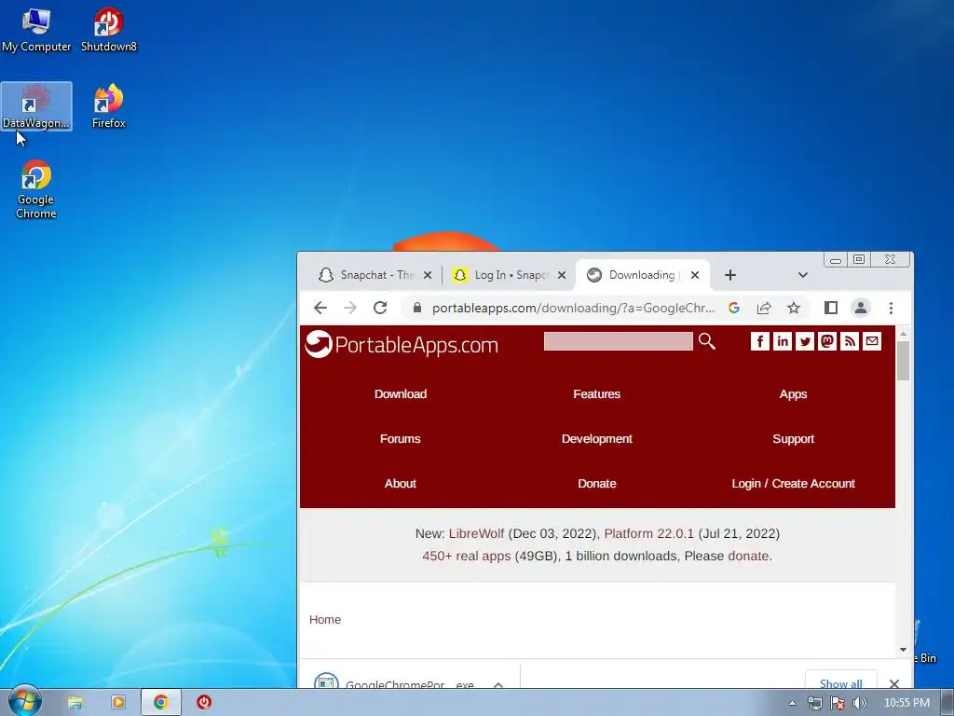Click the donate link
This screenshot has height=716, width=954.
pos(748,557)
